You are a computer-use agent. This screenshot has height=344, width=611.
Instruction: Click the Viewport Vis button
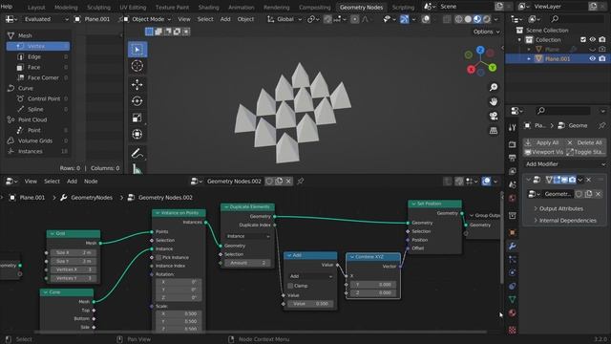tap(543, 152)
